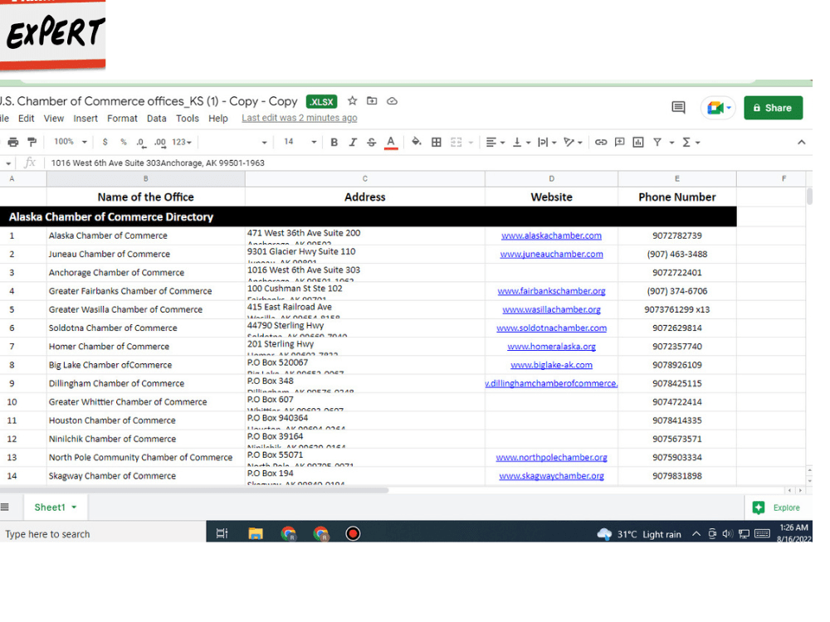The image size is (830, 622).
Task: Click the weather Light rain widget
Action: point(639,534)
